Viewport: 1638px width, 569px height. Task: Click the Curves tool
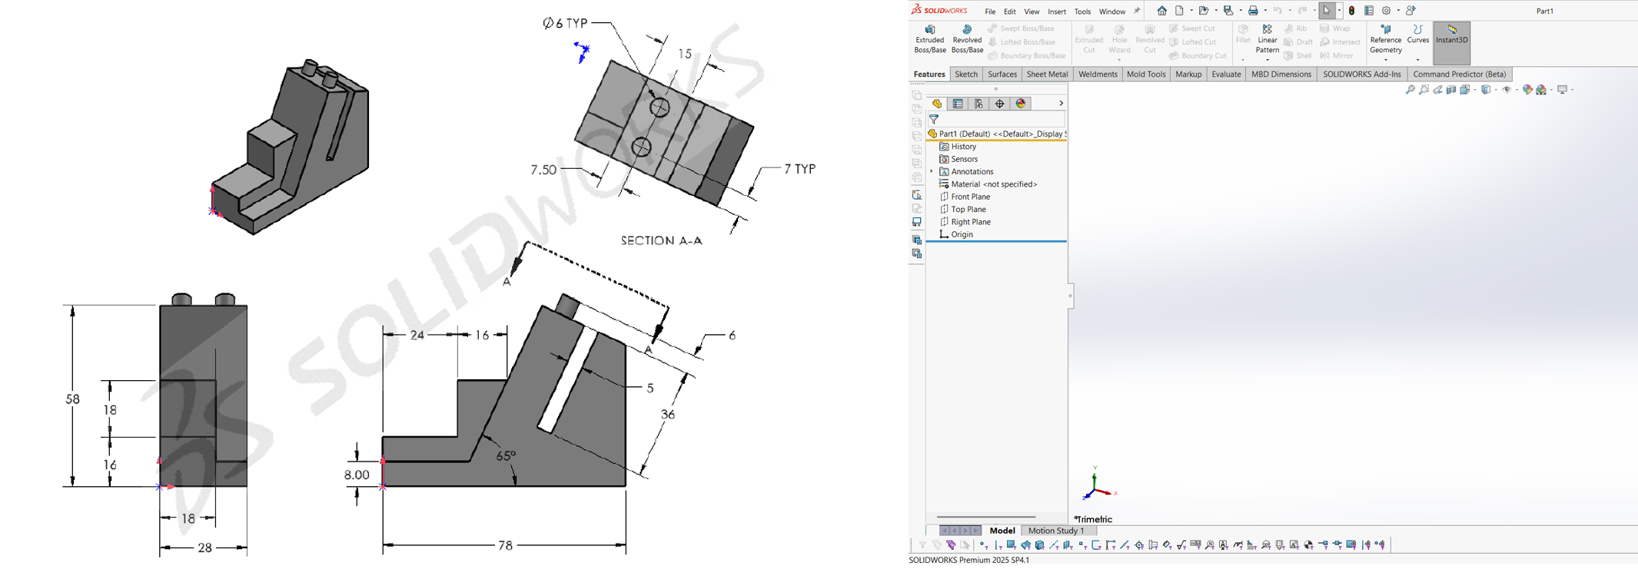(1418, 35)
